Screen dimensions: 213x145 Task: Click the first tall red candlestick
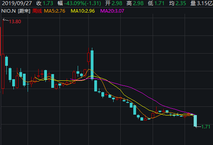click(x=3, y=71)
